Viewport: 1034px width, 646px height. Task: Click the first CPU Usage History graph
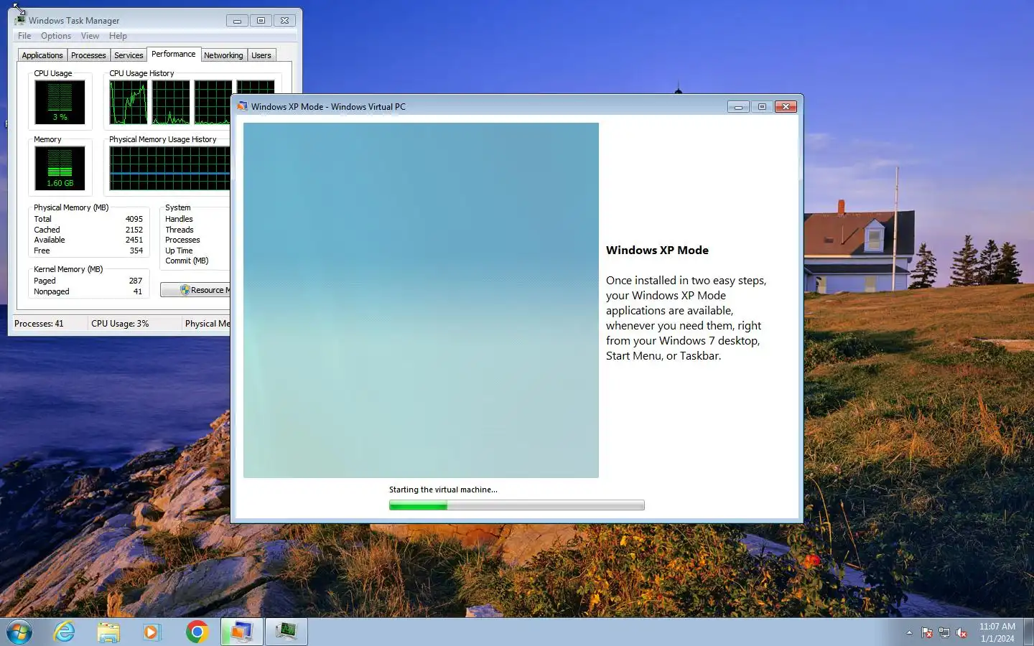[129, 102]
